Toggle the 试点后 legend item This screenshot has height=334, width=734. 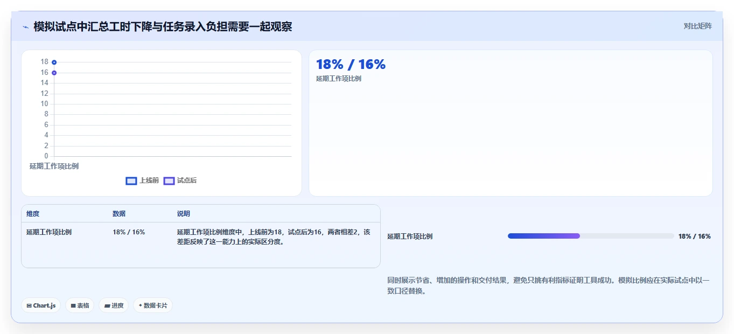pos(180,181)
